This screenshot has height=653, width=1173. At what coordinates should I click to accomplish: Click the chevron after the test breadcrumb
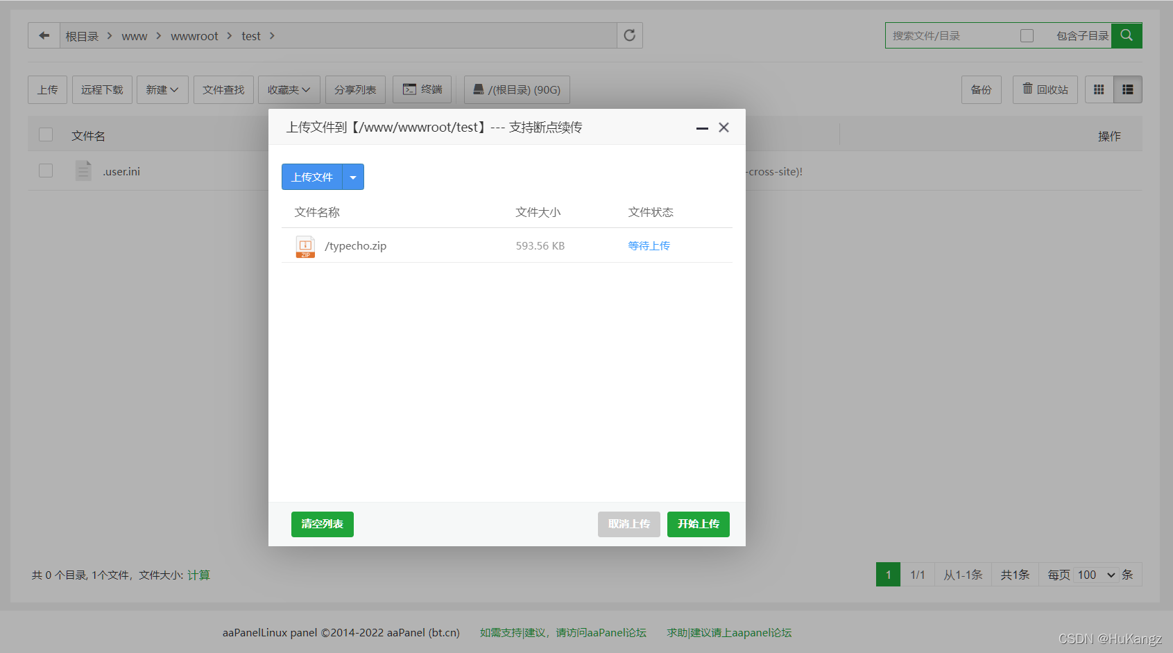272,35
